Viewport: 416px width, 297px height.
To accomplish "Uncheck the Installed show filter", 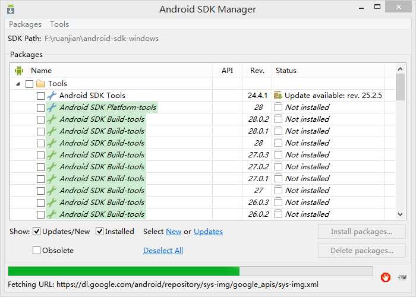I will click(99, 232).
